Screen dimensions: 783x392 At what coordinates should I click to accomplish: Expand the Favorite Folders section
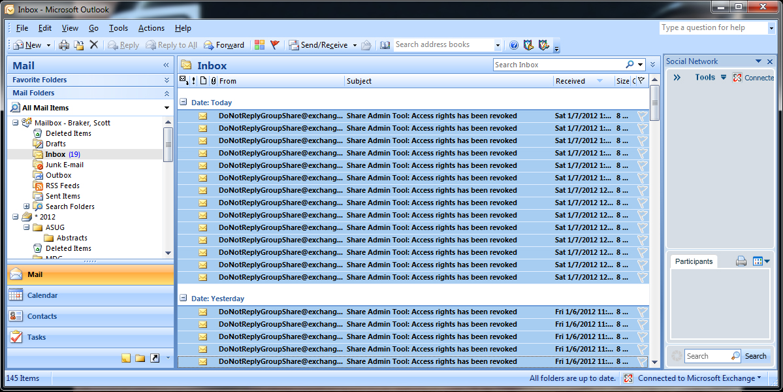tap(167, 80)
